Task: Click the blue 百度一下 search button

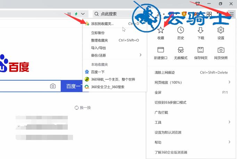Action: coord(72,86)
